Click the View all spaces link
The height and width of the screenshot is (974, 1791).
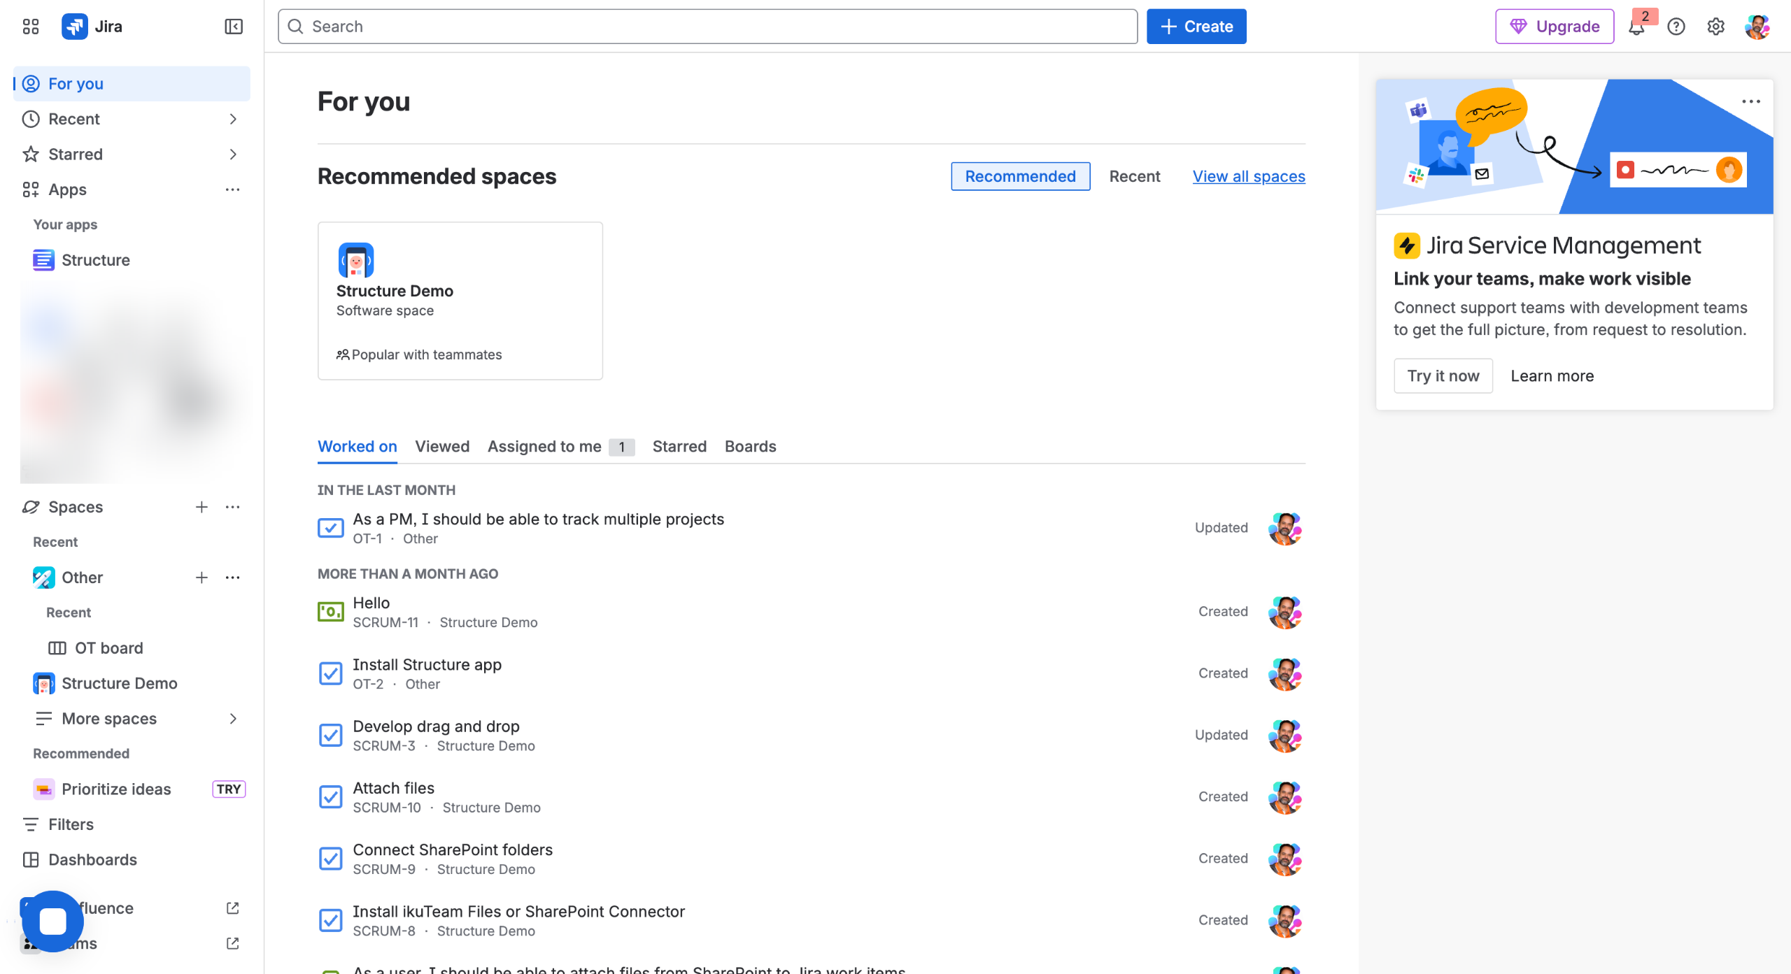[1249, 176]
